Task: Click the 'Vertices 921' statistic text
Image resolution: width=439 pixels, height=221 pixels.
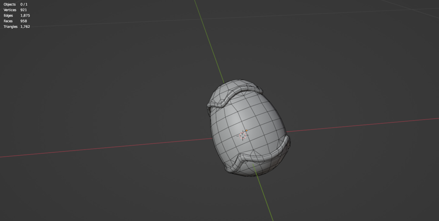Action: [x=15, y=10]
